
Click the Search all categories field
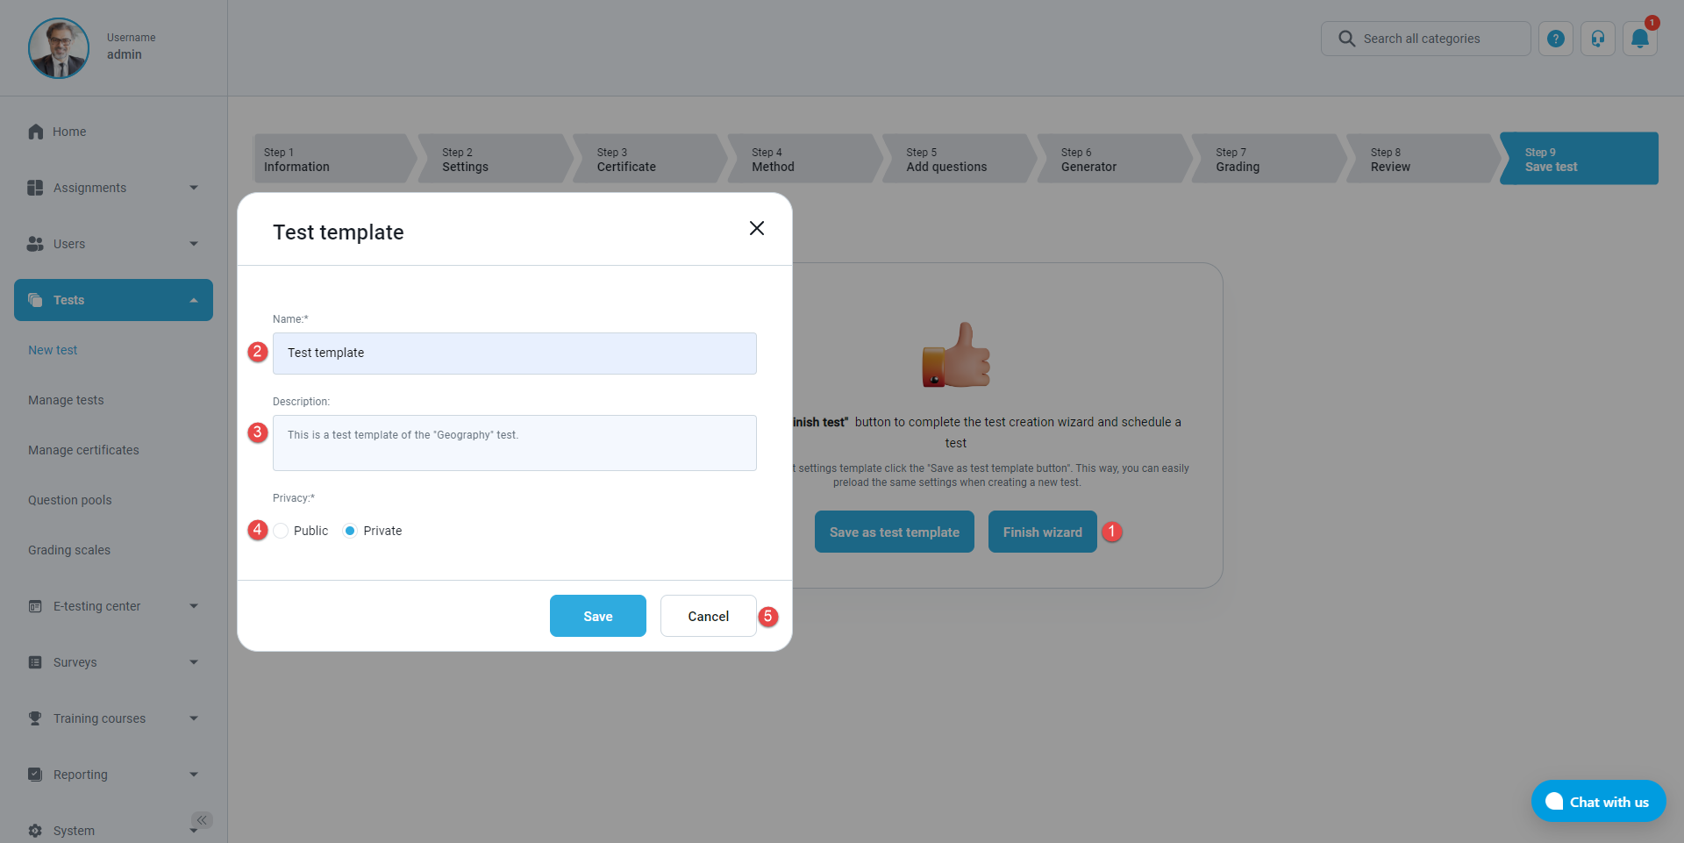point(1426,39)
